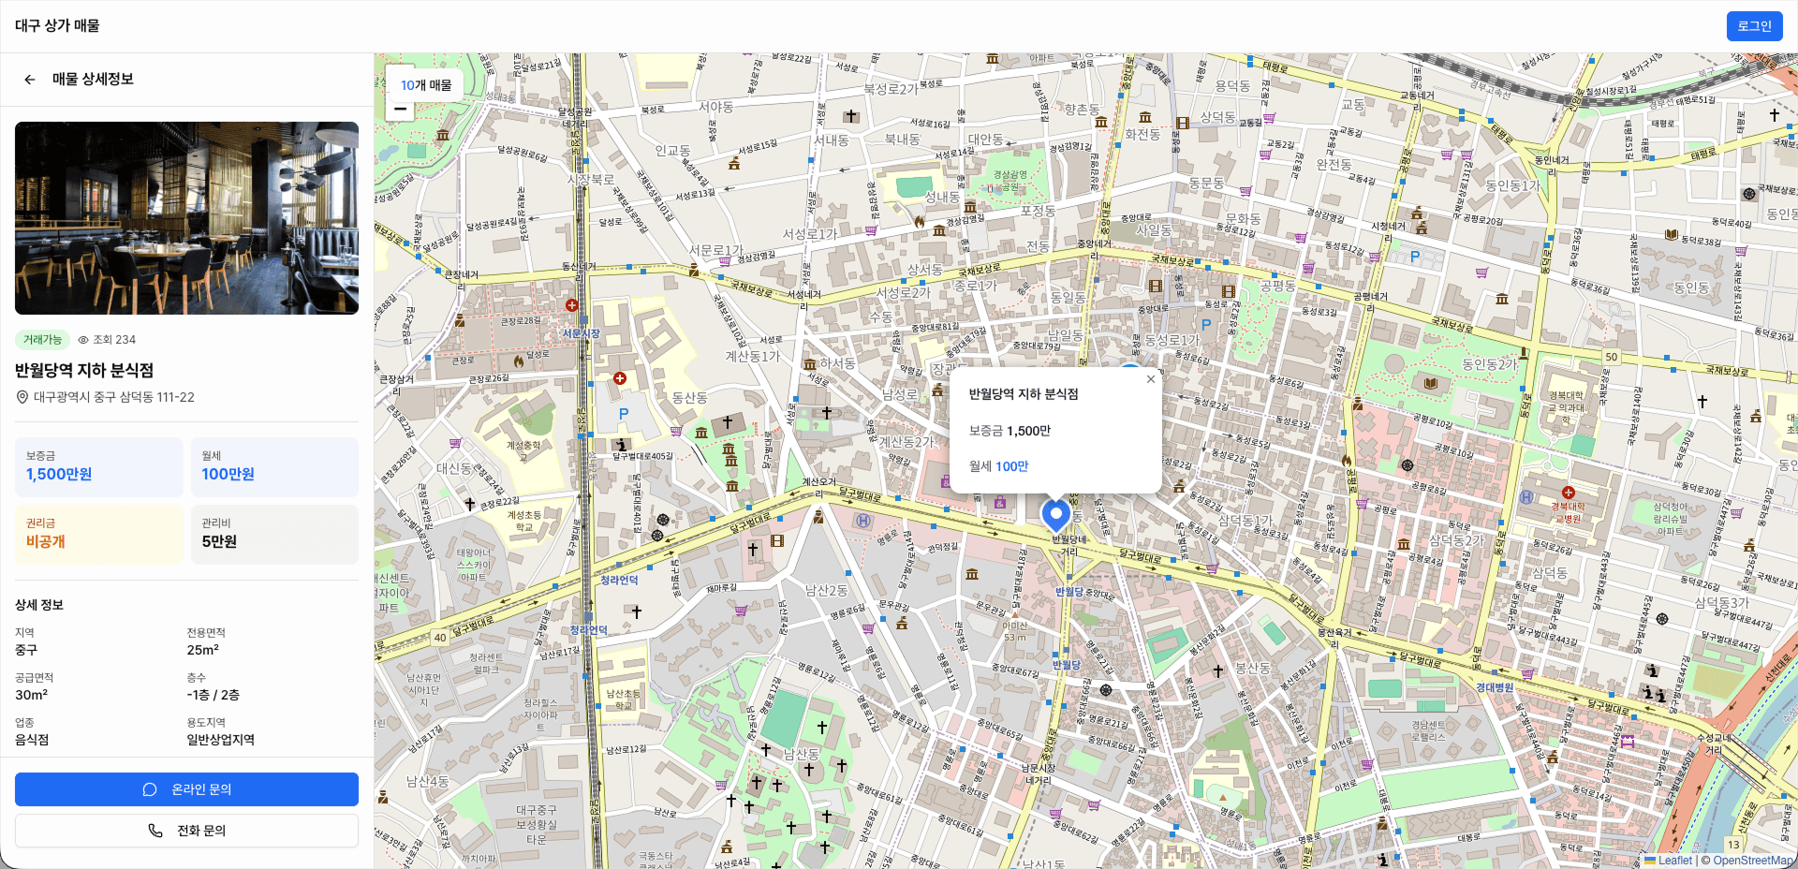
Task: Close the 반월당역 지하 분식점 map popup
Action: [x=1150, y=379]
